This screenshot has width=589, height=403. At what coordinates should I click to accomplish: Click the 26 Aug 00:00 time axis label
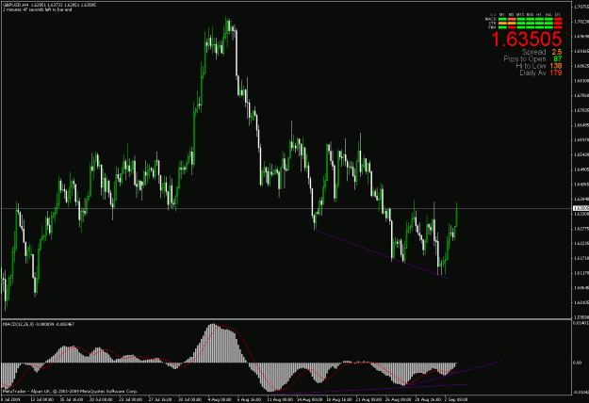click(397, 400)
